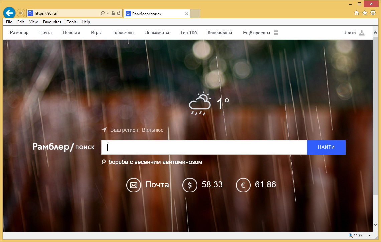The image size is (381, 242).
Task: Click the address bar search magnifier
Action: (103, 13)
